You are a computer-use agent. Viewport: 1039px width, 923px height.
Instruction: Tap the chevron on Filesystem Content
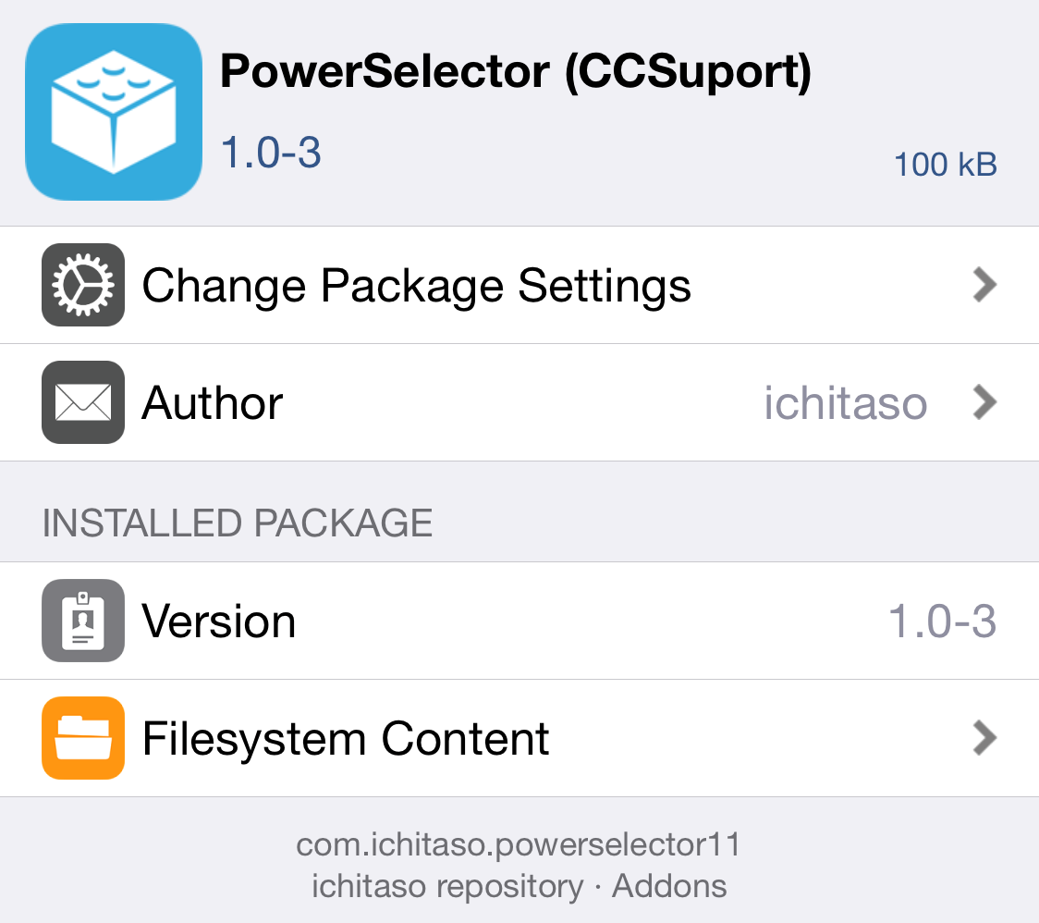[x=984, y=738]
